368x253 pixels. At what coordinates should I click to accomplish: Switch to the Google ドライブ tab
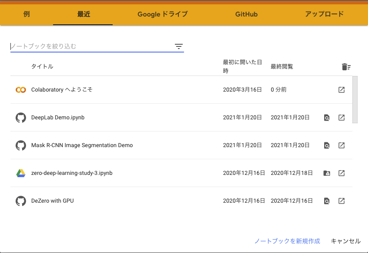point(162,14)
